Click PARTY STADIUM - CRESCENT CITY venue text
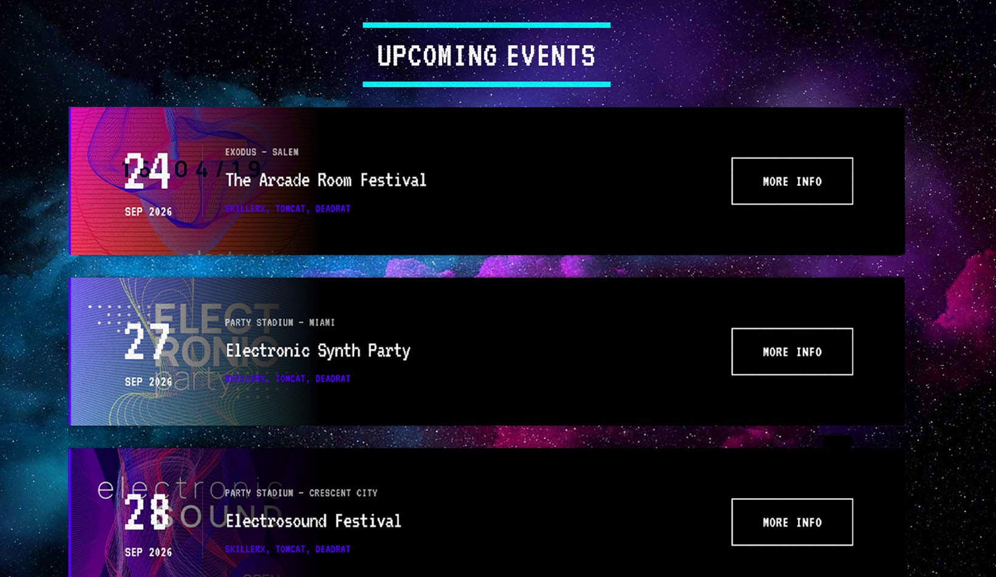Screen dimensions: 996x577 (x=301, y=493)
